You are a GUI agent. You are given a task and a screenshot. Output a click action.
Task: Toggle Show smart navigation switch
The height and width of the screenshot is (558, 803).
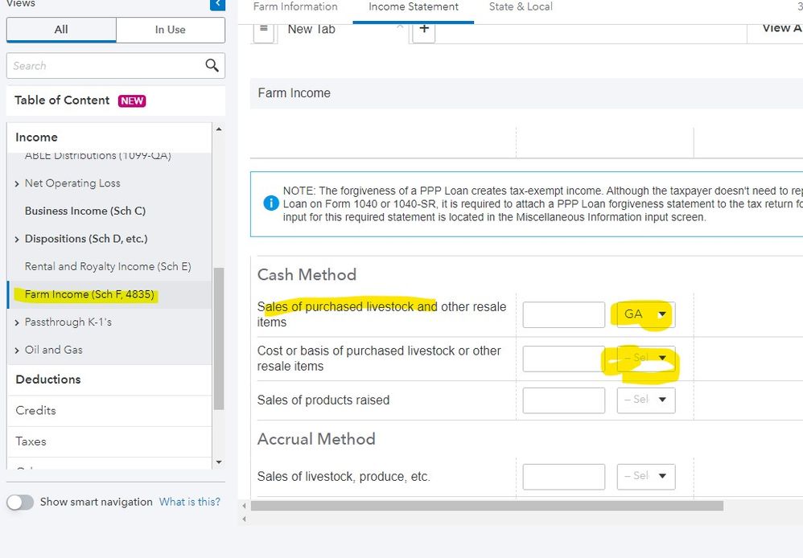pos(21,502)
